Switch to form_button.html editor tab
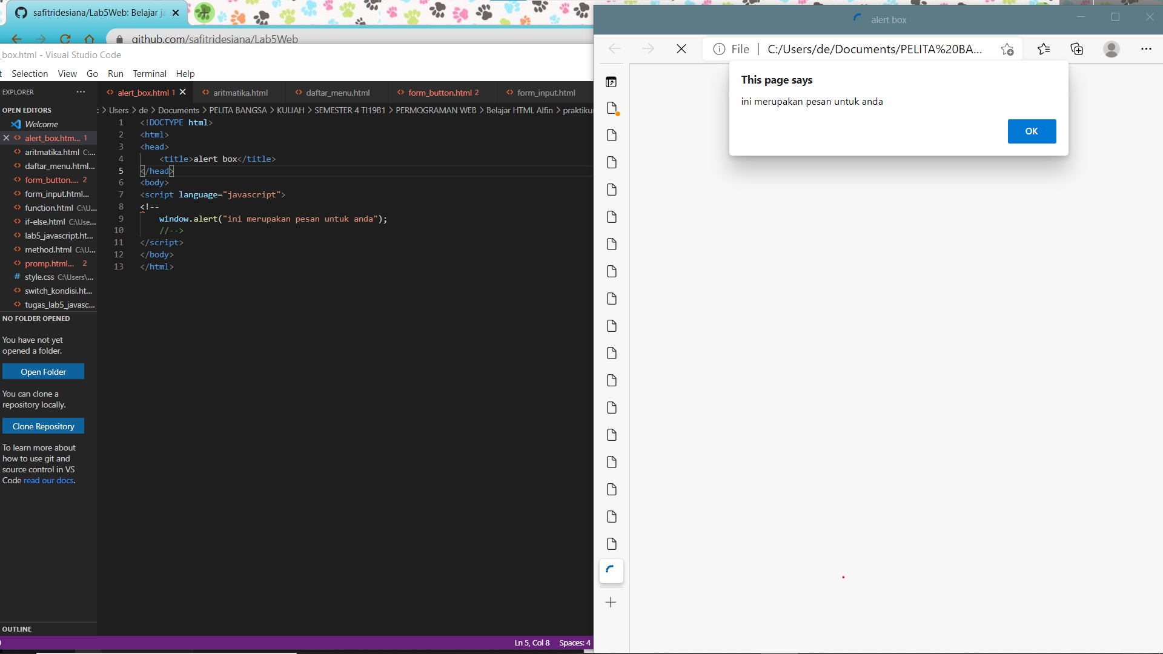The image size is (1163, 654). coord(439,93)
